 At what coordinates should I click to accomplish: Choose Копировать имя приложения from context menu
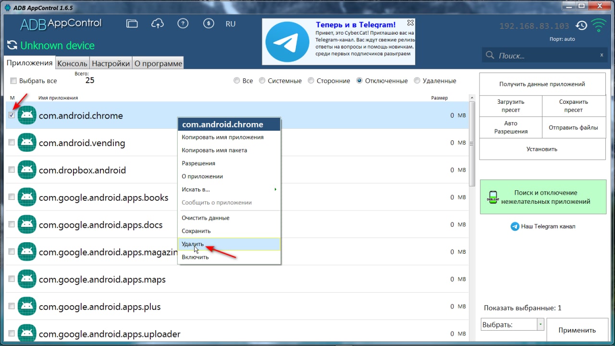click(229, 137)
